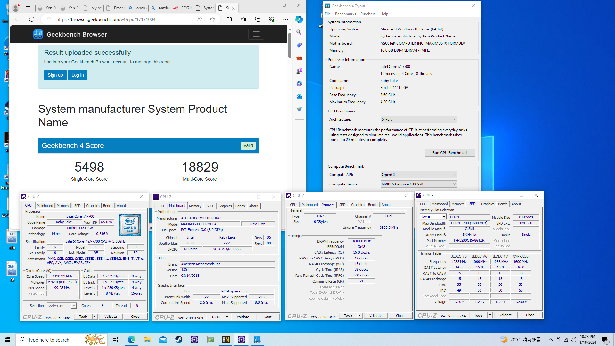
Task: Click Sign up button
Action: (55, 75)
